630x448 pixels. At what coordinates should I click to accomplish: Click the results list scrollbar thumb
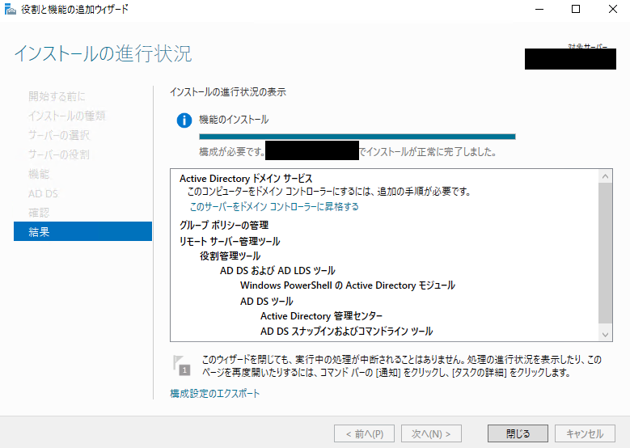(606, 253)
